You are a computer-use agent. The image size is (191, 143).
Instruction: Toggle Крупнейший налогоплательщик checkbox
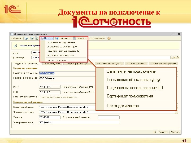[x=40, y=97]
